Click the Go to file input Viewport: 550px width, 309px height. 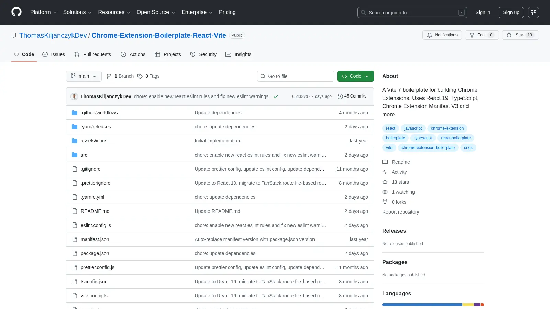296,76
